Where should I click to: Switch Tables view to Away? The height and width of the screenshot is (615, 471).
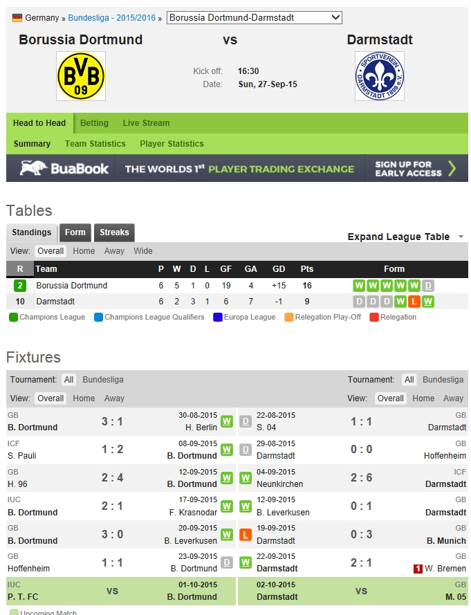pos(114,251)
